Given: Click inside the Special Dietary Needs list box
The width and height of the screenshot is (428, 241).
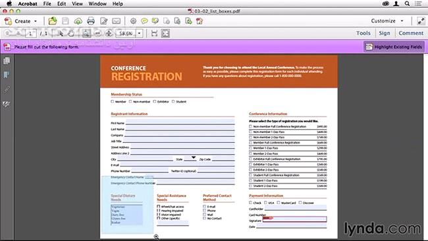Looking at the screenshot, I should click(126, 215).
